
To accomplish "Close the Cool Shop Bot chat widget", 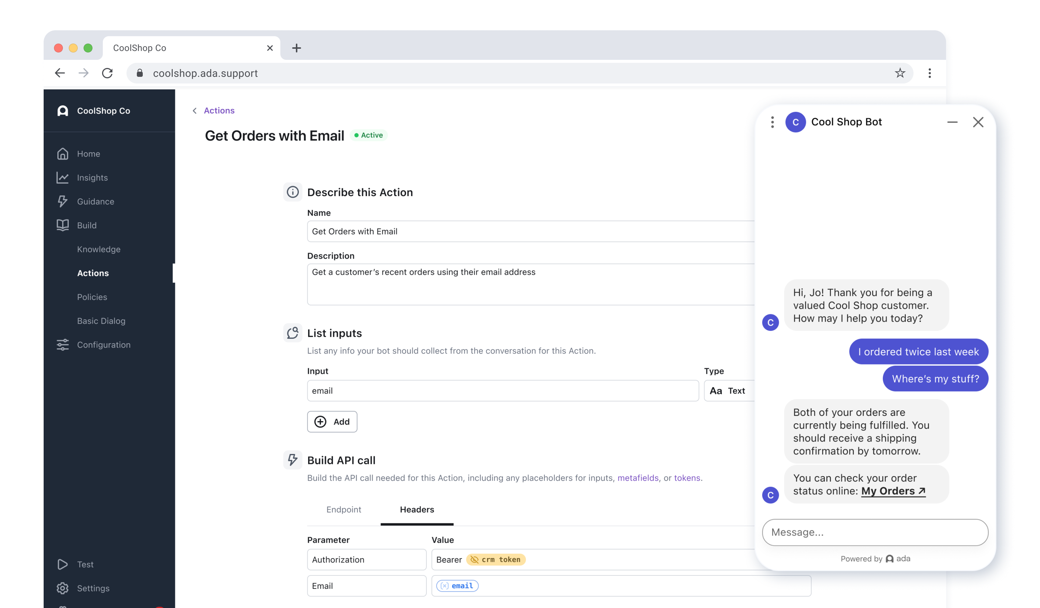I will 978,122.
